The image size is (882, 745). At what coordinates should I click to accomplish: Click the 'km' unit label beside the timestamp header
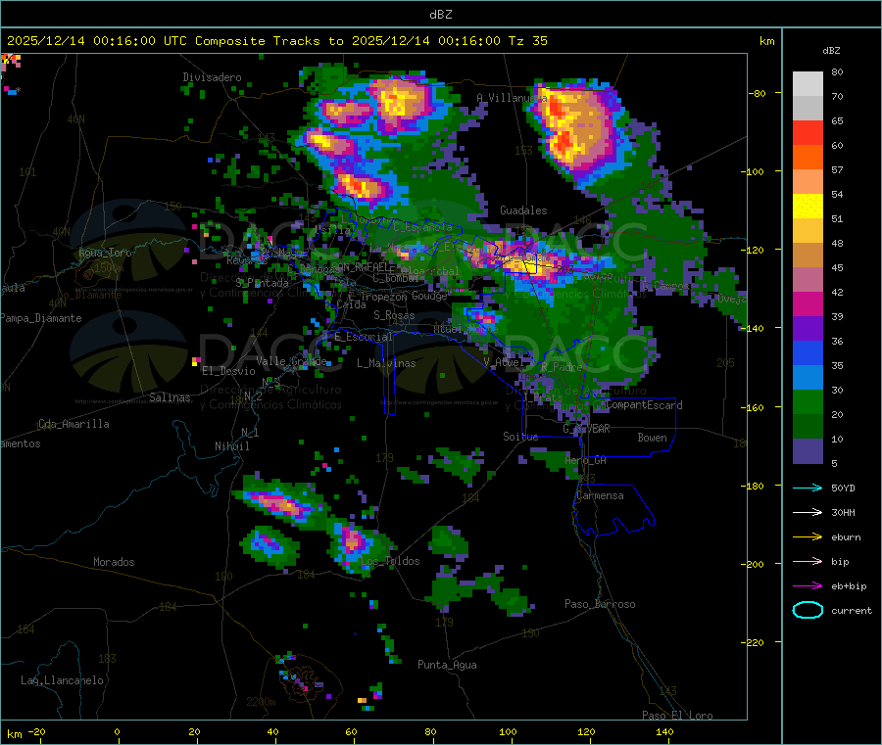[x=766, y=41]
